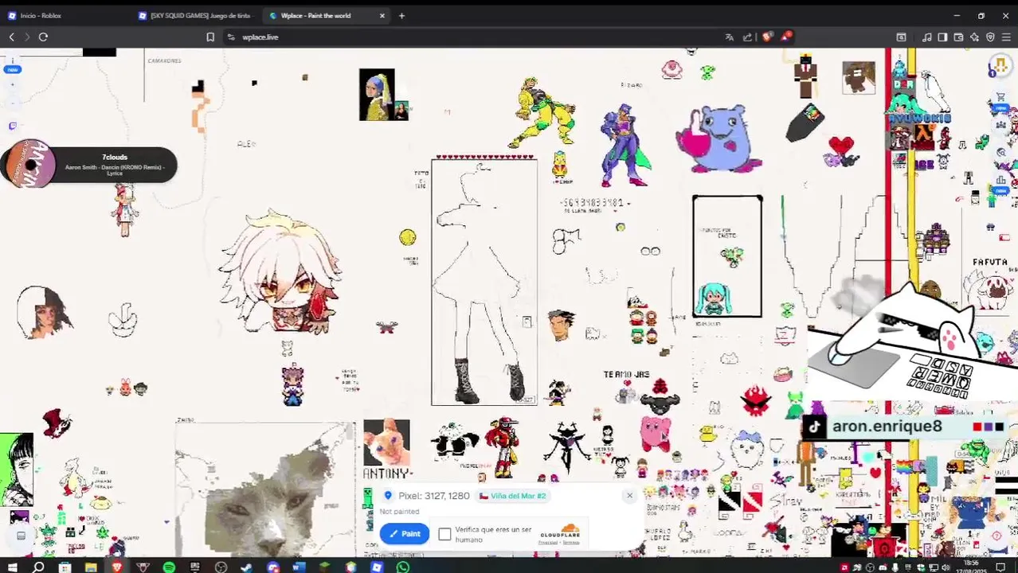Click the yellow smiley face pixel art
The width and height of the screenshot is (1018, 573).
[408, 237]
